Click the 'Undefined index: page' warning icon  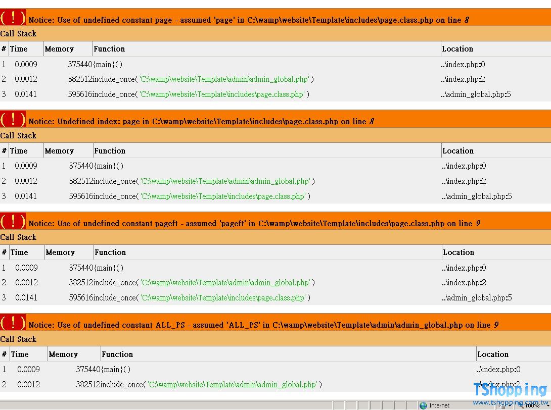pos(13,120)
